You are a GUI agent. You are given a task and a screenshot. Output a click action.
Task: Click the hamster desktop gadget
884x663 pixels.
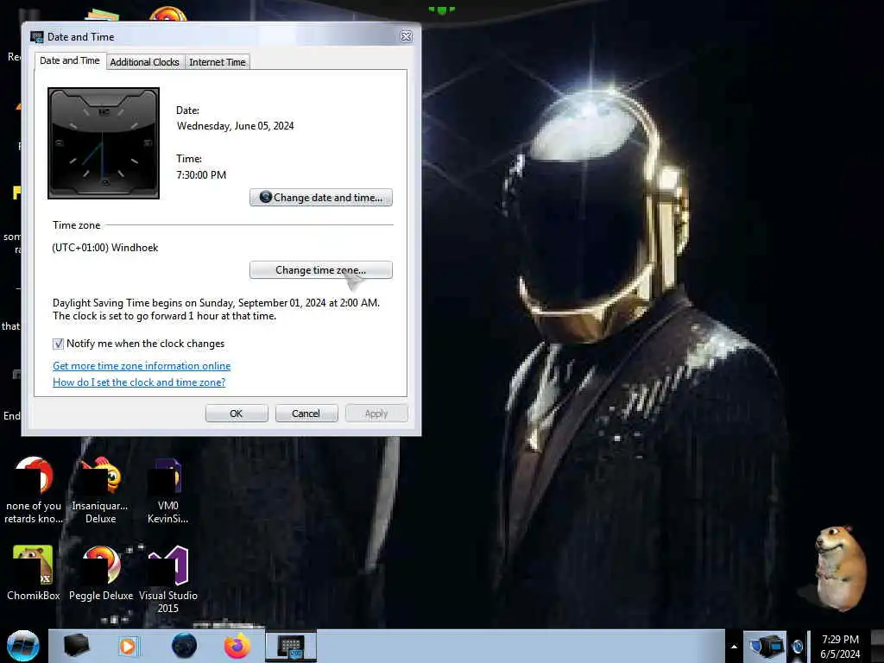839,568
